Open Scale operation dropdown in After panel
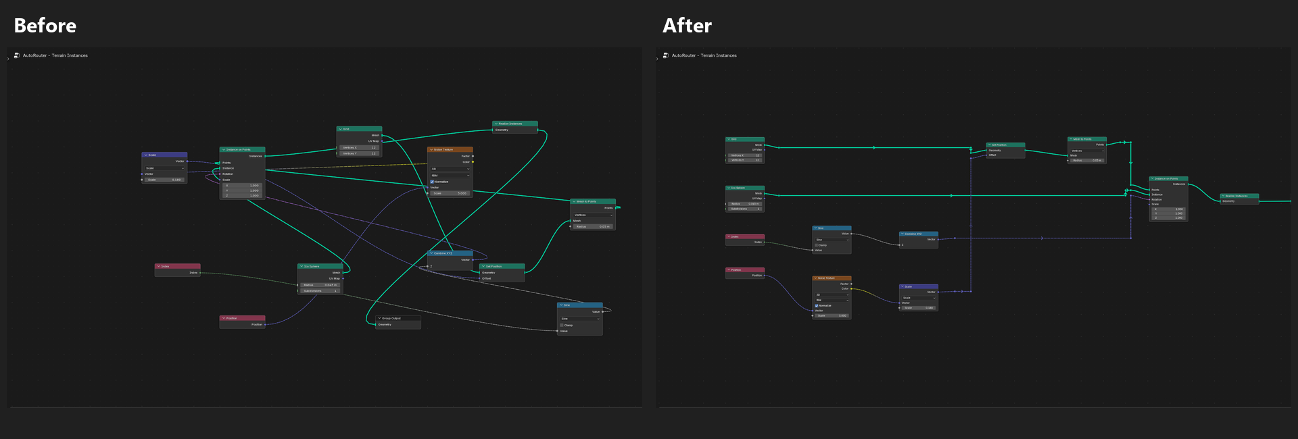1298x439 pixels. [919, 298]
